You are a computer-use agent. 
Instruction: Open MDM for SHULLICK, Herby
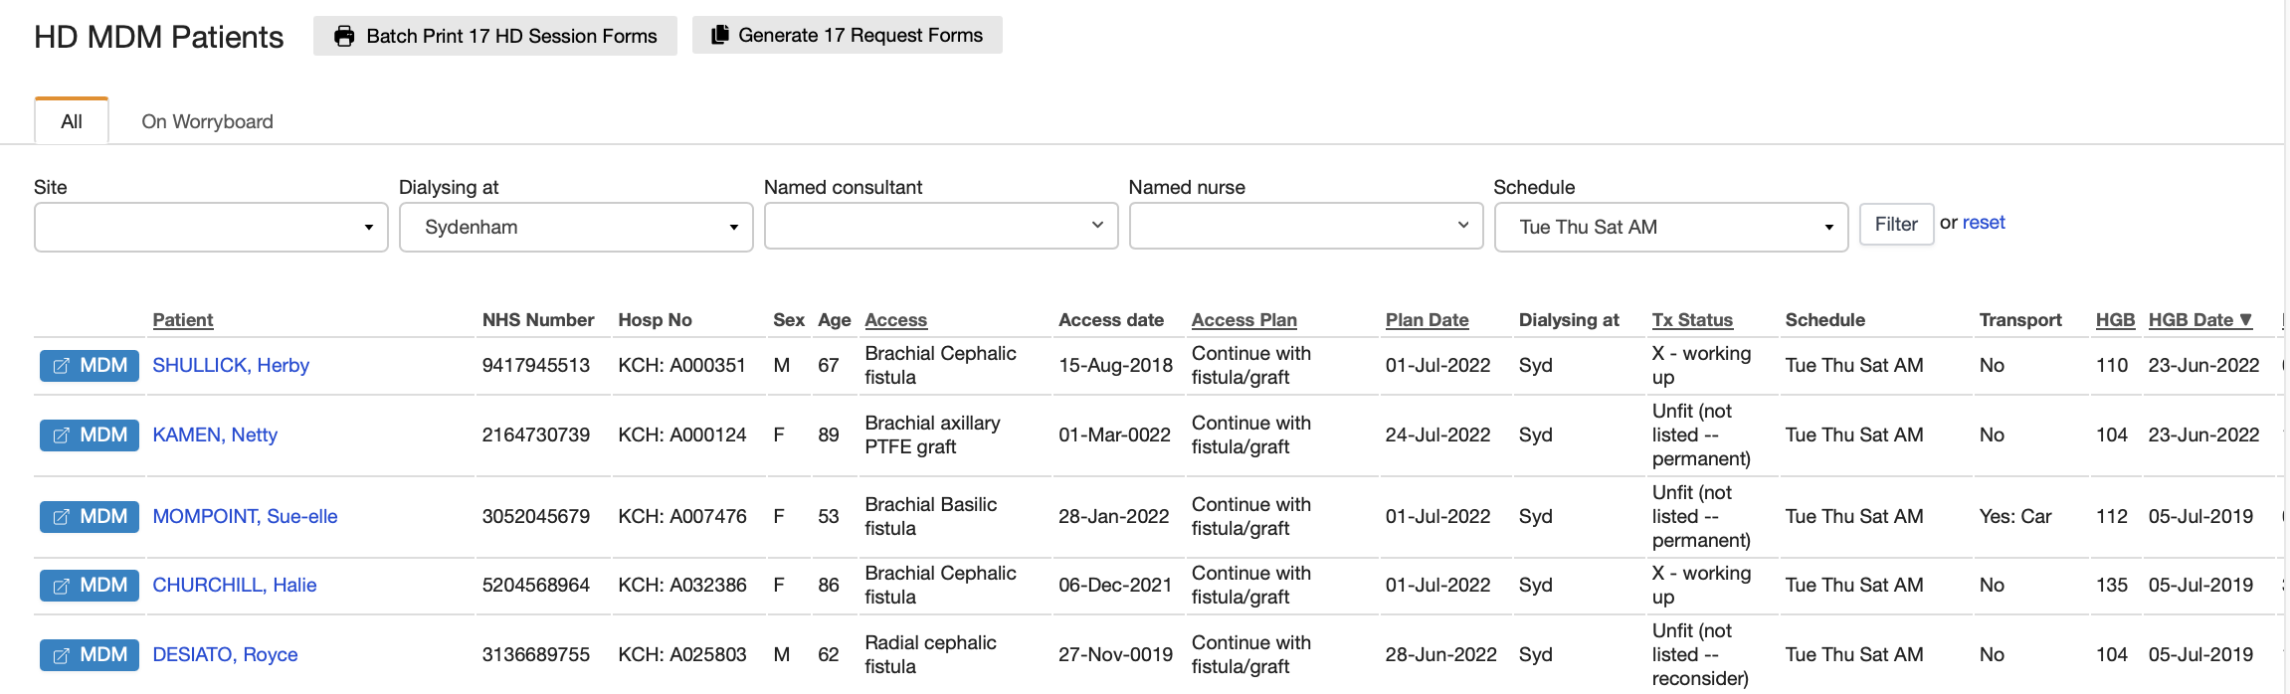click(x=90, y=366)
